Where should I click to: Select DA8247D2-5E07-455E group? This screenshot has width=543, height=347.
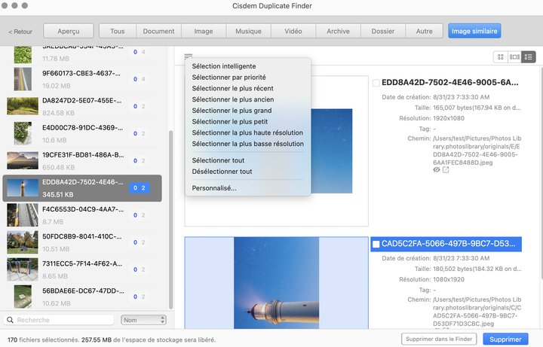coord(82,106)
